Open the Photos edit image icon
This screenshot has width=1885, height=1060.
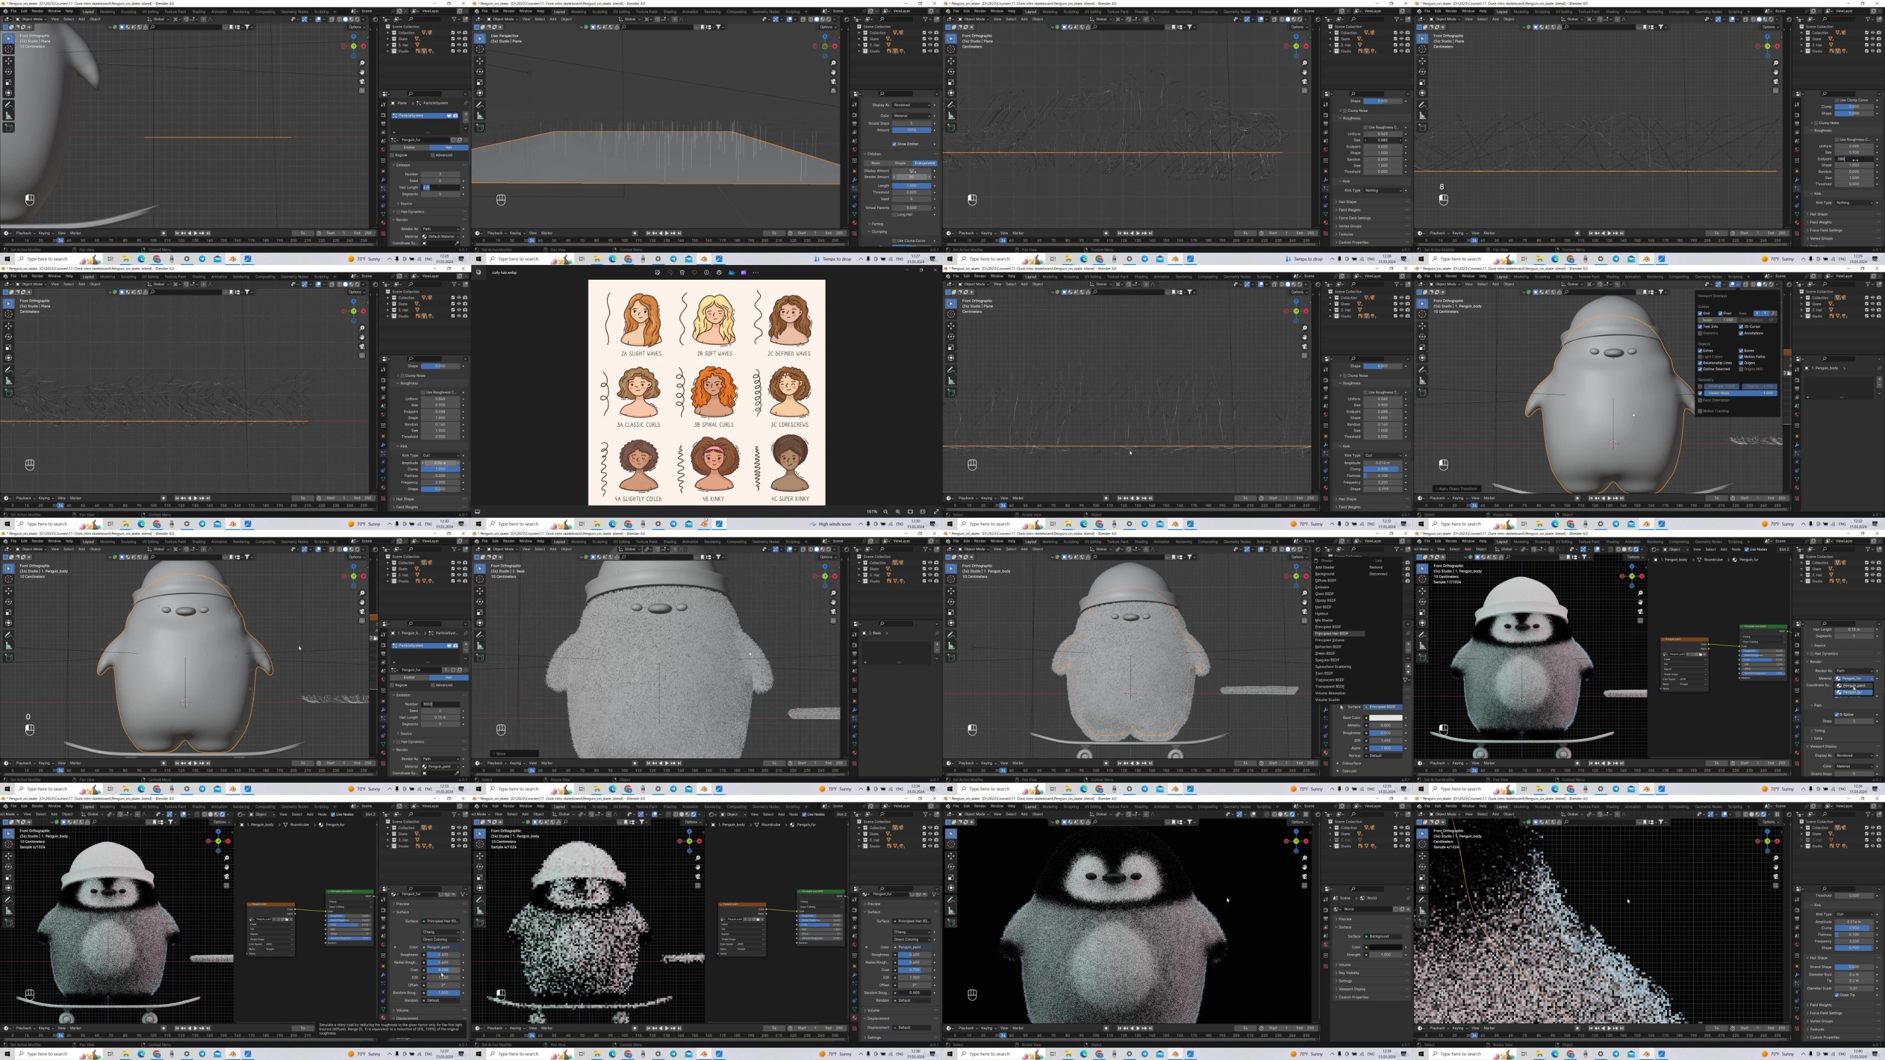pyautogui.click(x=658, y=272)
